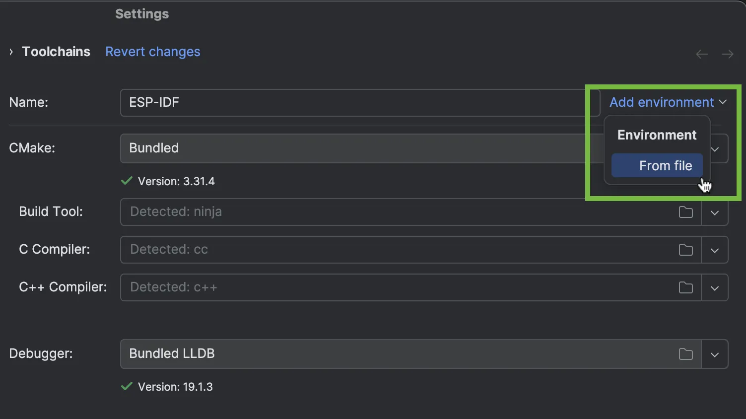Click the forward navigation arrow

click(727, 54)
